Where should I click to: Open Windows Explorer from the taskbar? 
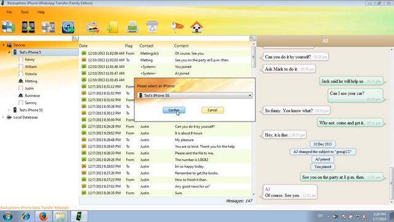click(60, 216)
